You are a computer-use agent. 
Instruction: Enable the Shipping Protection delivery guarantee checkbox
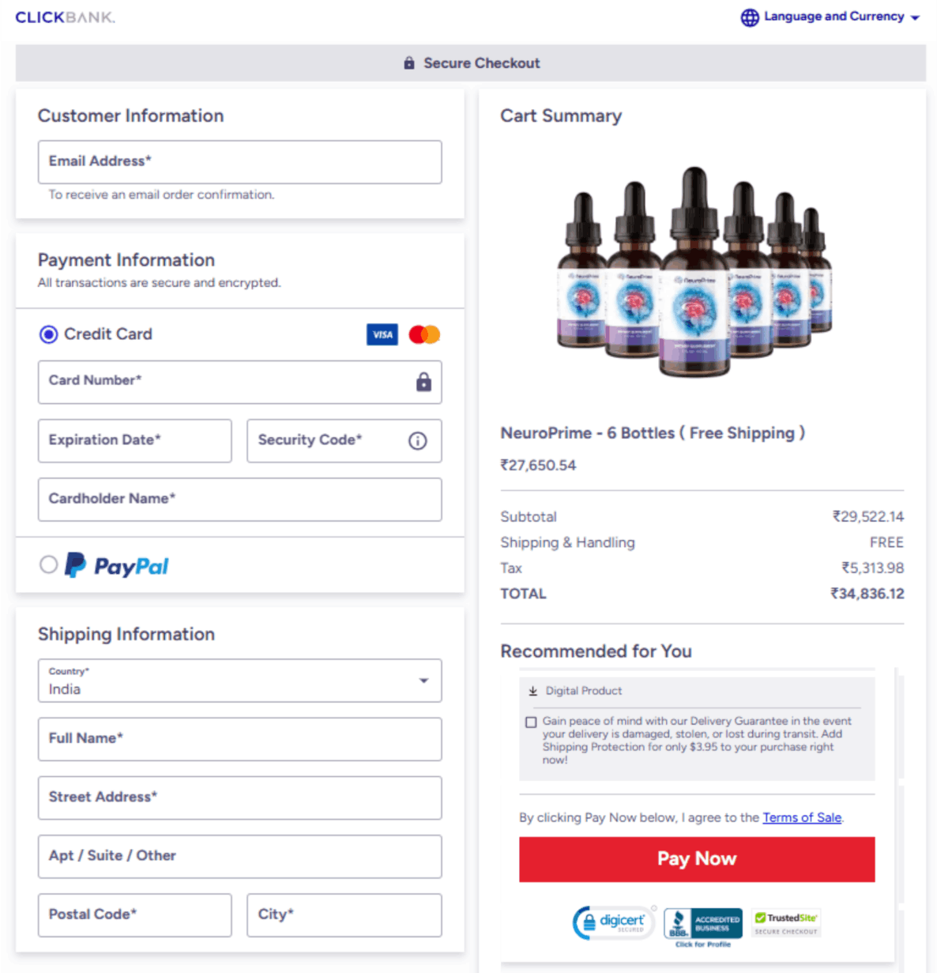coord(532,722)
